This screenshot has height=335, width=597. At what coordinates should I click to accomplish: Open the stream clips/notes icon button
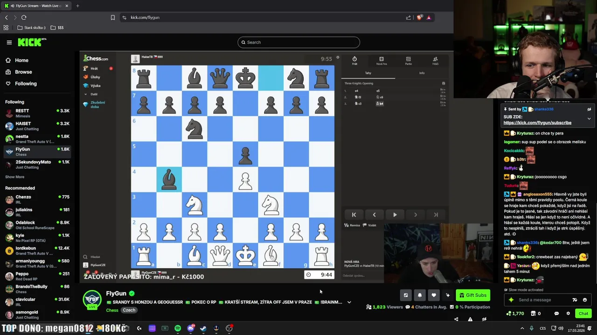(x=406, y=295)
